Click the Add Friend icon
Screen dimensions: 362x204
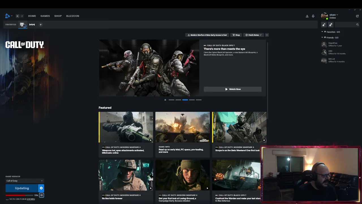click(324, 25)
